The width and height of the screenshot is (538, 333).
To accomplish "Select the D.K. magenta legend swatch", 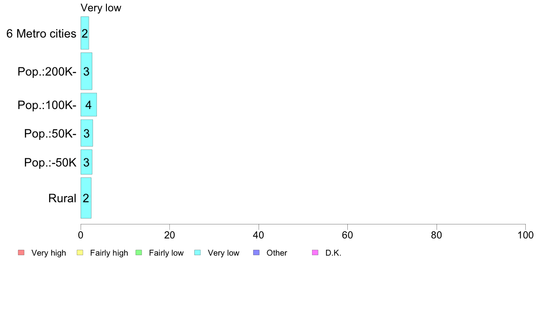I will pyautogui.click(x=315, y=253).
